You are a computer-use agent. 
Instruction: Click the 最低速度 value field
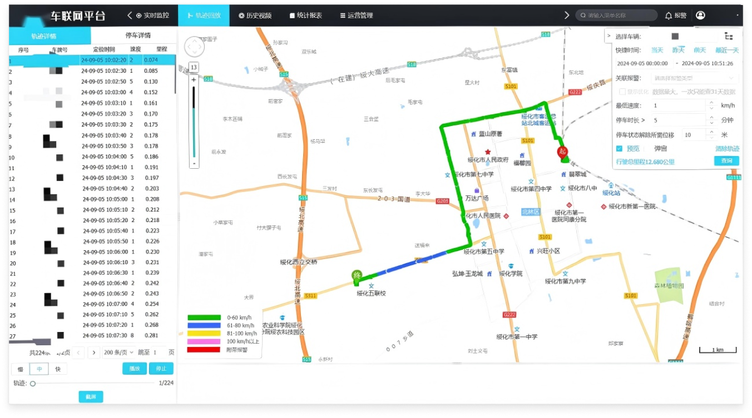coord(679,105)
